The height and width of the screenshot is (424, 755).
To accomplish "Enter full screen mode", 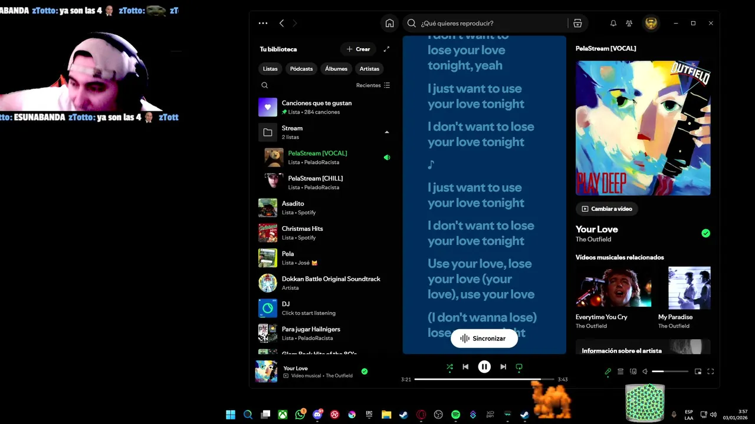I will [x=710, y=372].
